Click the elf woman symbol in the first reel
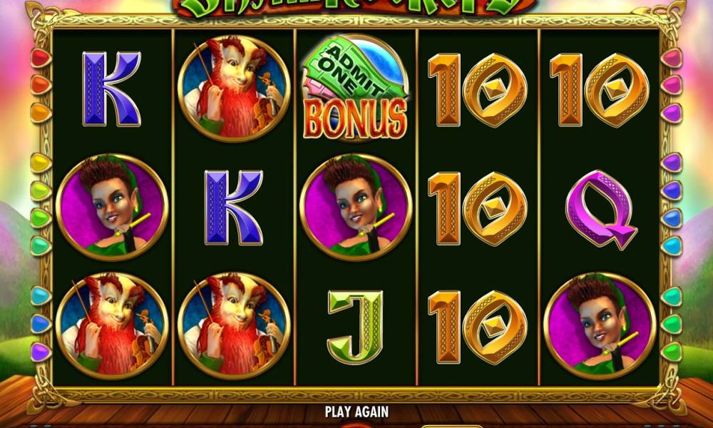The width and height of the screenshot is (713, 428). click(x=112, y=207)
